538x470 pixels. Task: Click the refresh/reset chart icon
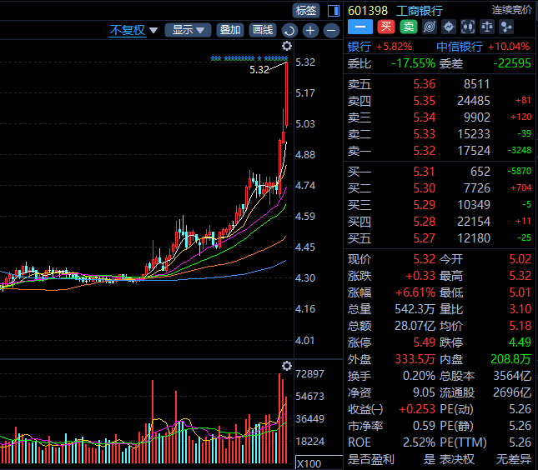[289, 31]
